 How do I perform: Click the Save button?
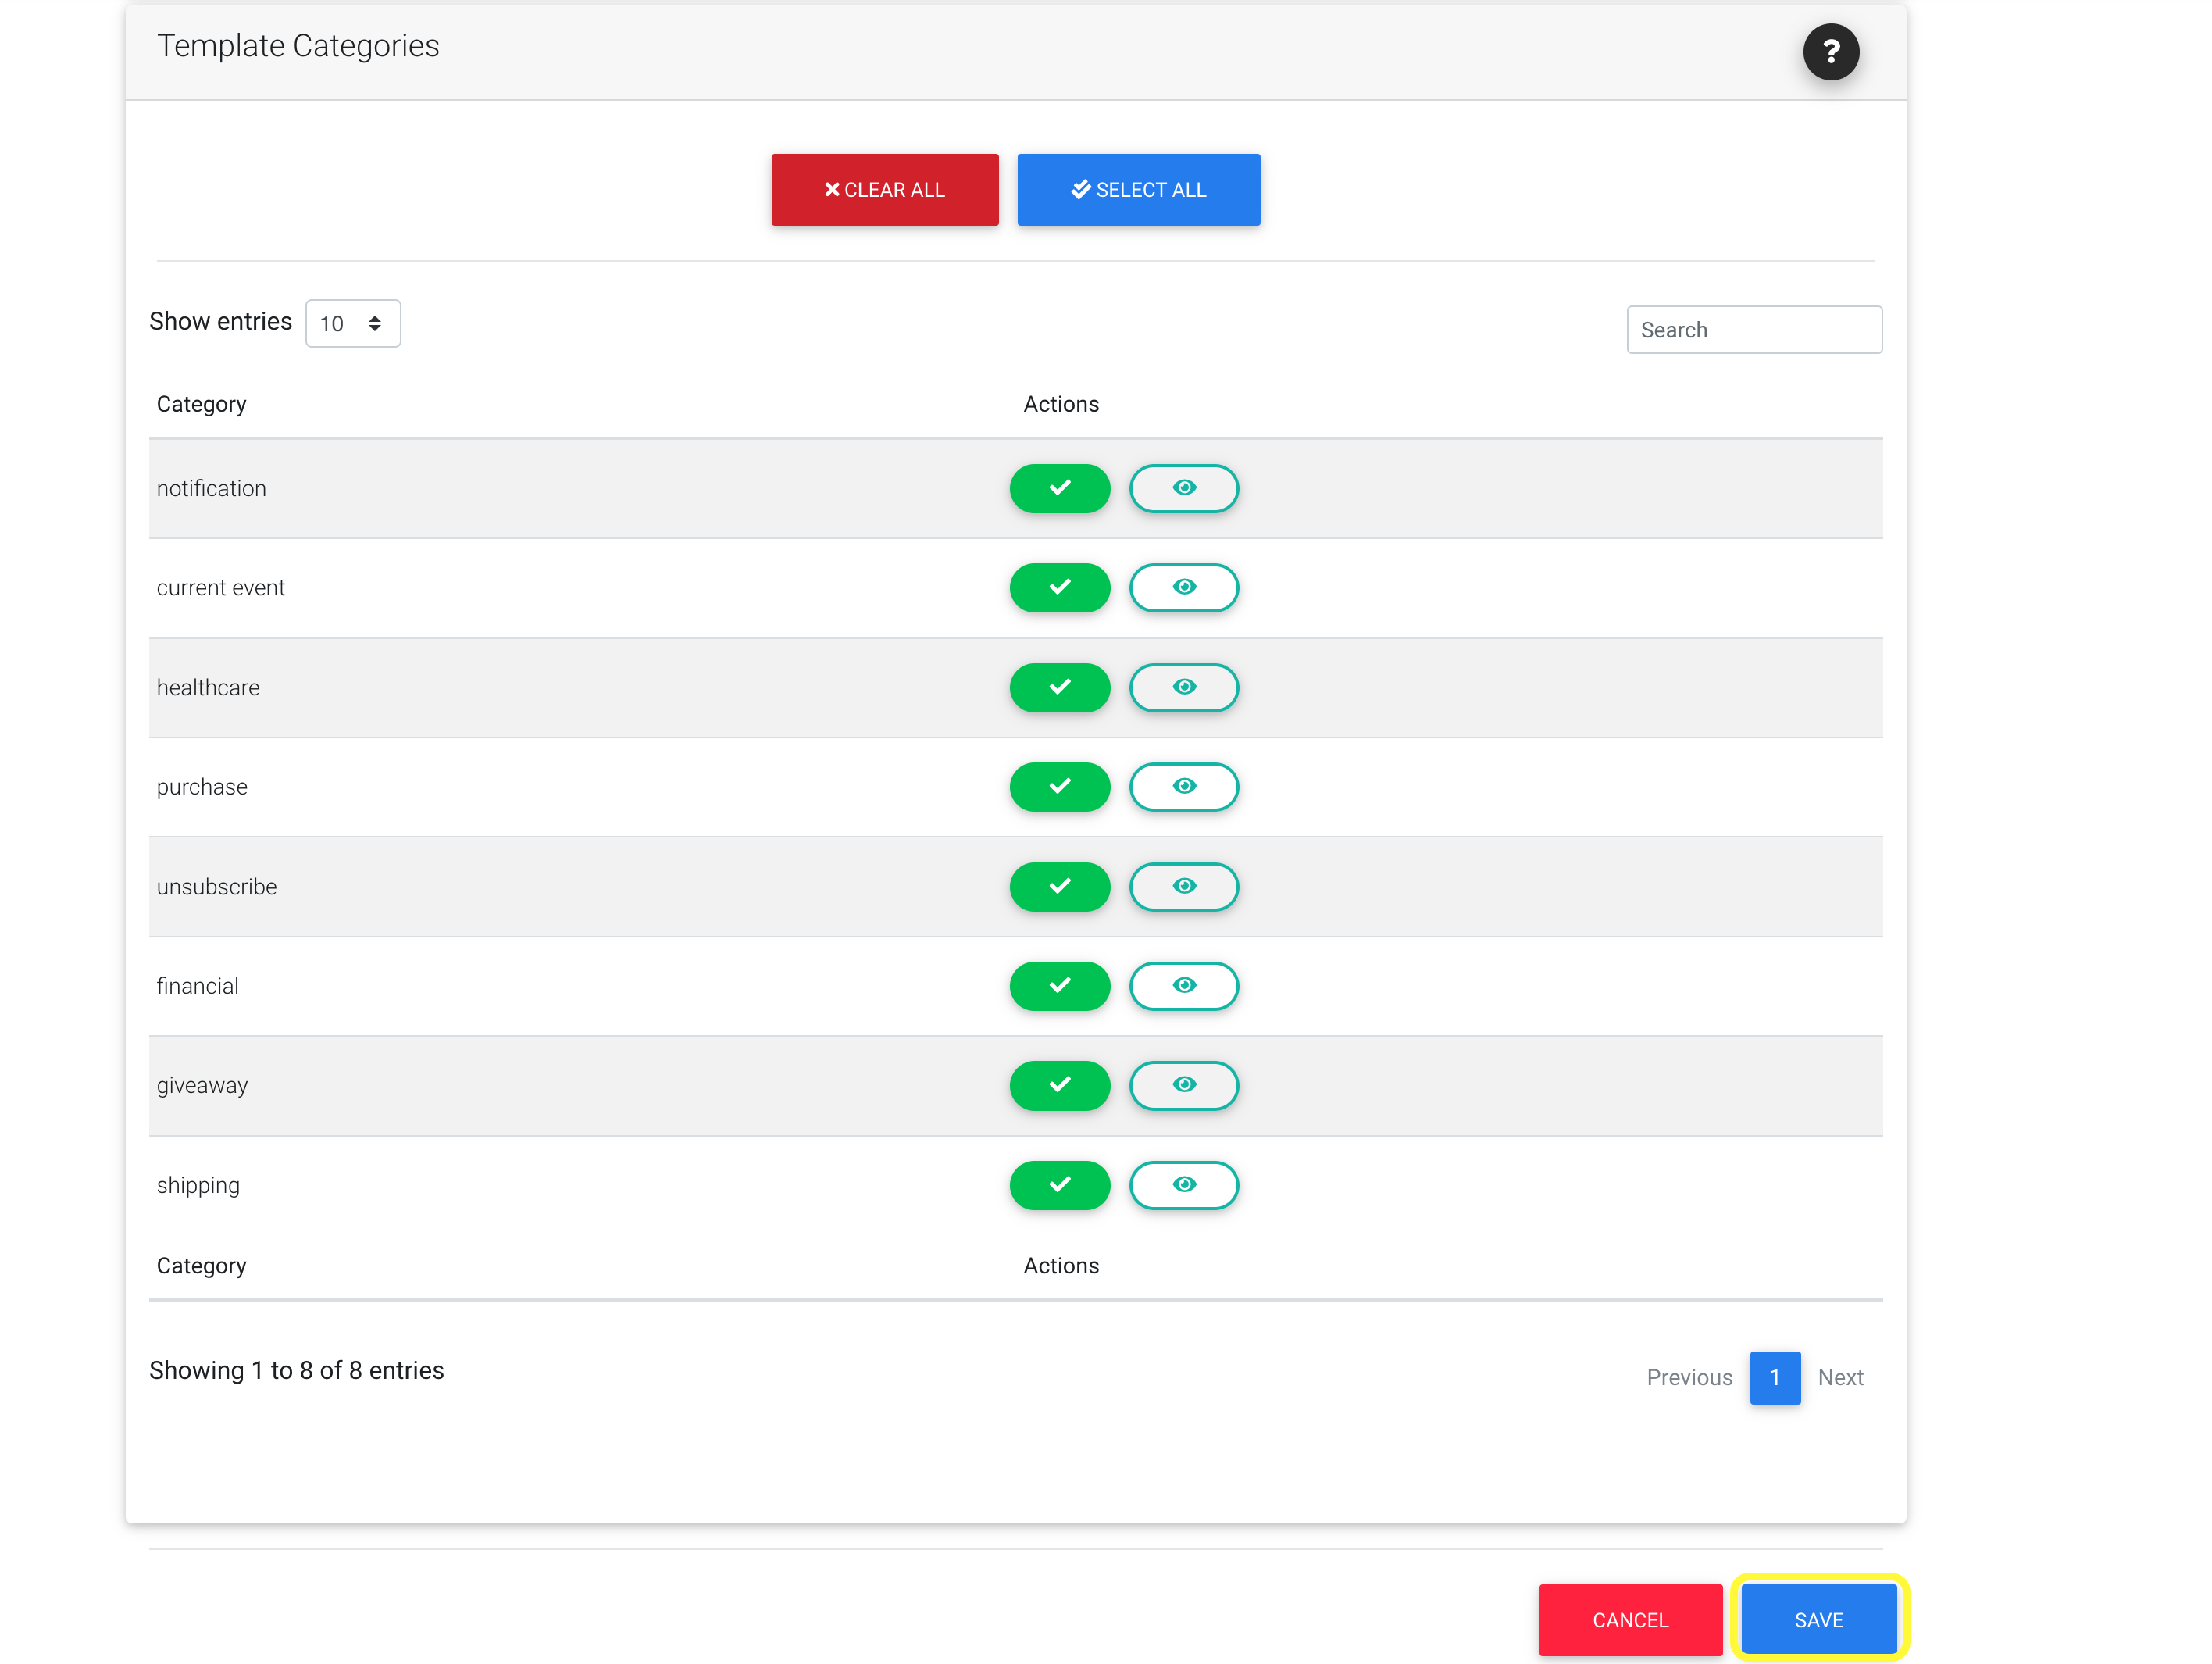click(x=1818, y=1619)
